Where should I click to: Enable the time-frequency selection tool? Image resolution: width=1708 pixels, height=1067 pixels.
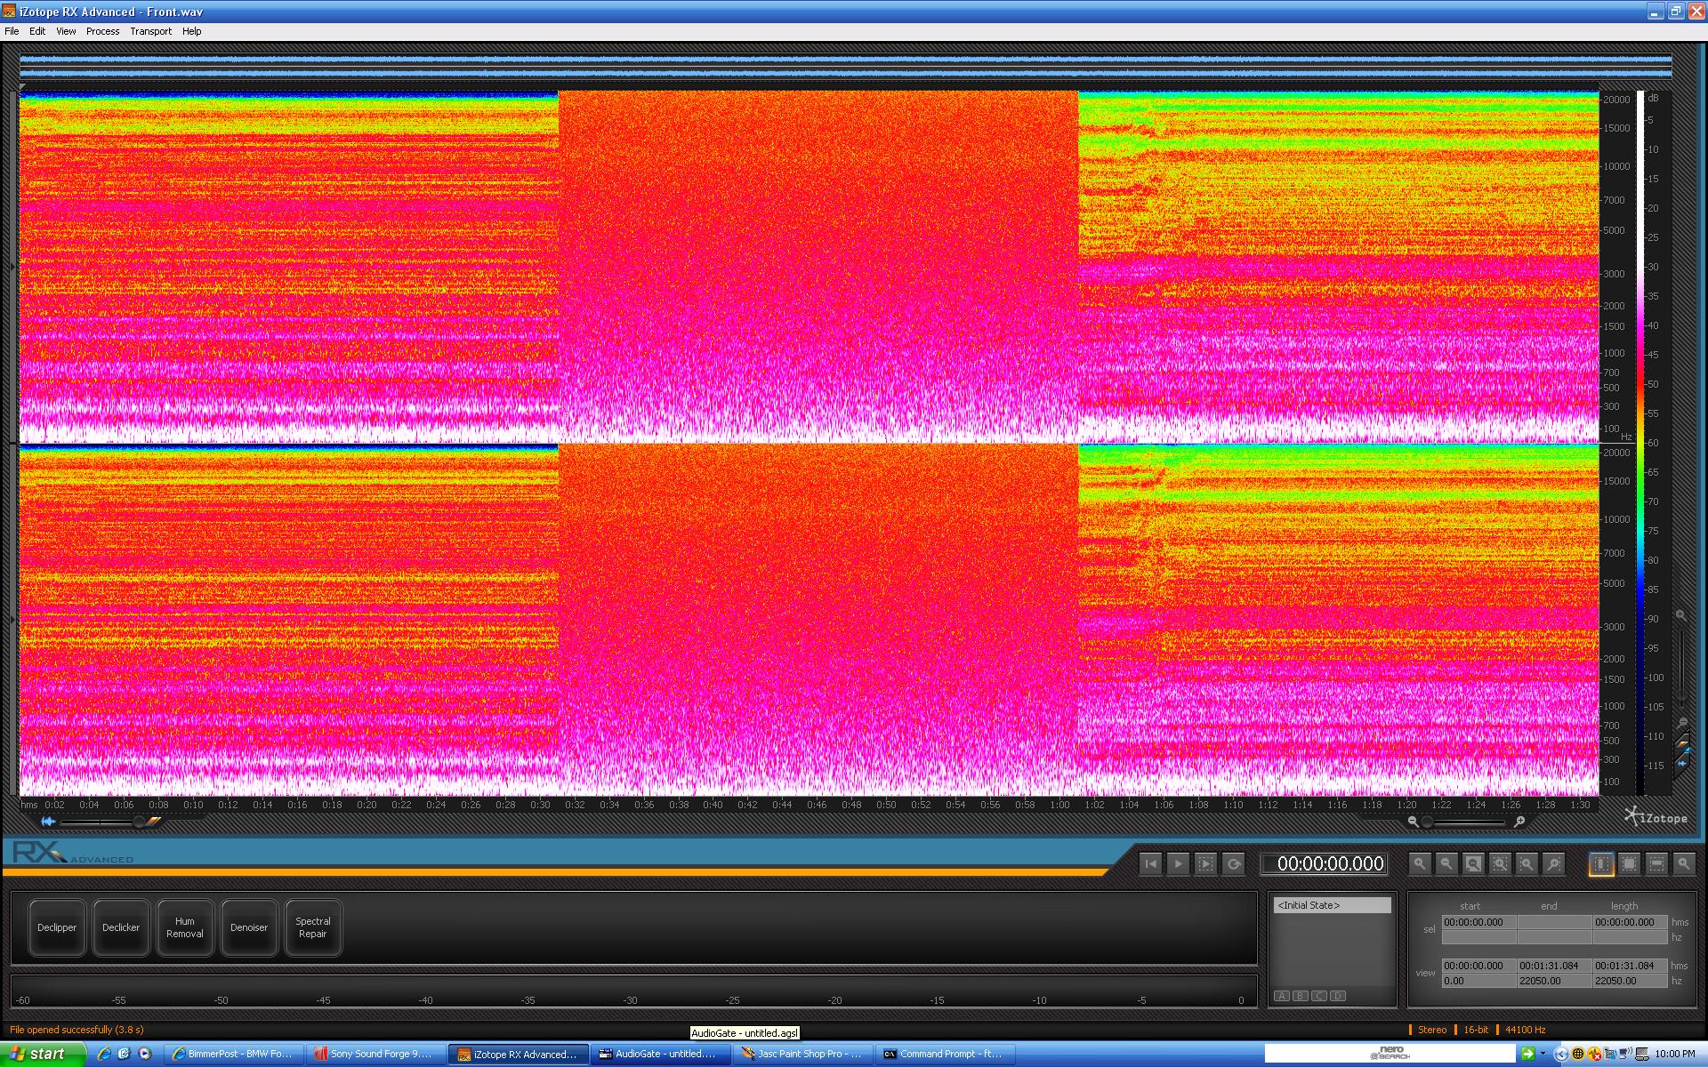tap(1629, 863)
